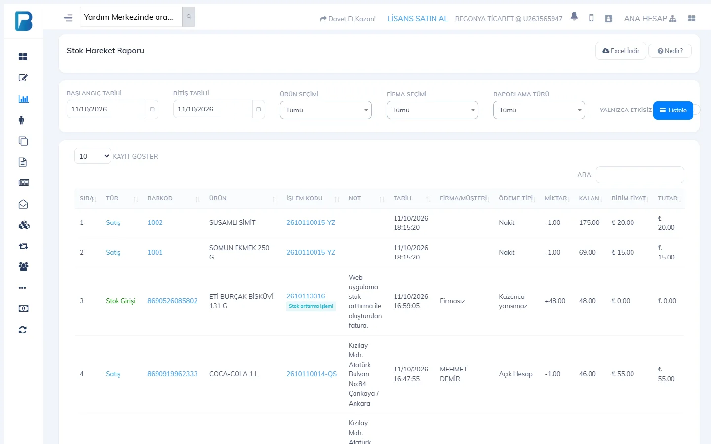The height and width of the screenshot is (444, 711).
Task: Open the RAPORLAMA TÜRÜ dropdown
Action: (x=539, y=110)
